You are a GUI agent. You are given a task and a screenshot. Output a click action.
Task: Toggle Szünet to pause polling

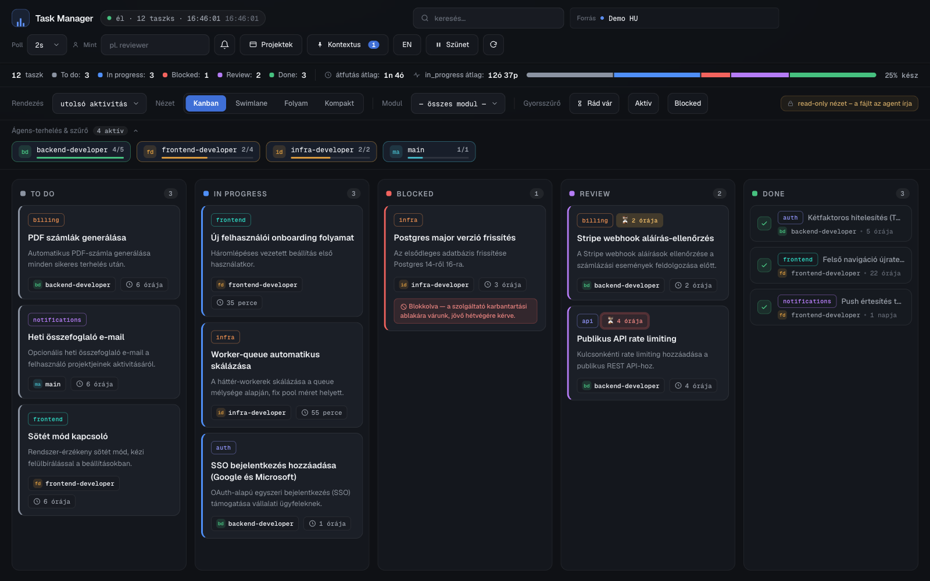452,45
